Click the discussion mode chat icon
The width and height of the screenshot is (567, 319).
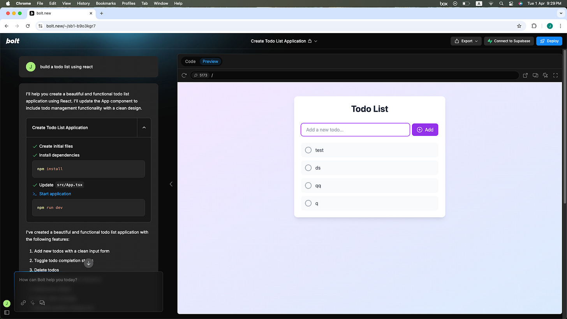click(x=42, y=303)
